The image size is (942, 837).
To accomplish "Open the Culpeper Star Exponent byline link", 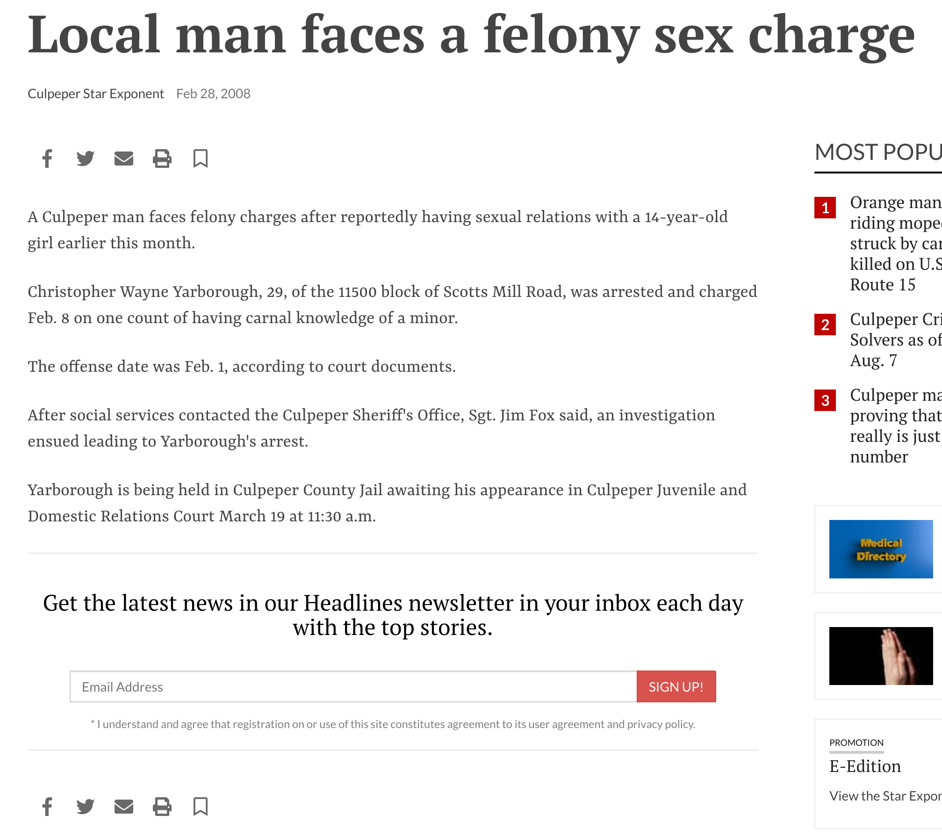I will [x=96, y=94].
